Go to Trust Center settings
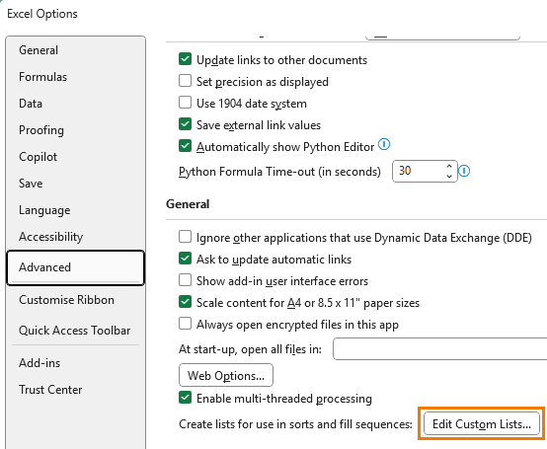Viewport: 547px width, 449px height. click(76, 390)
